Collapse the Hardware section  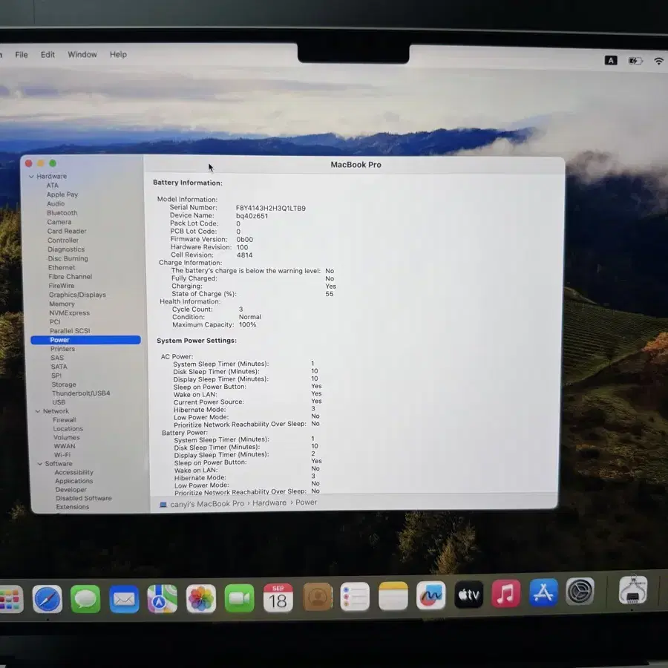(x=31, y=177)
